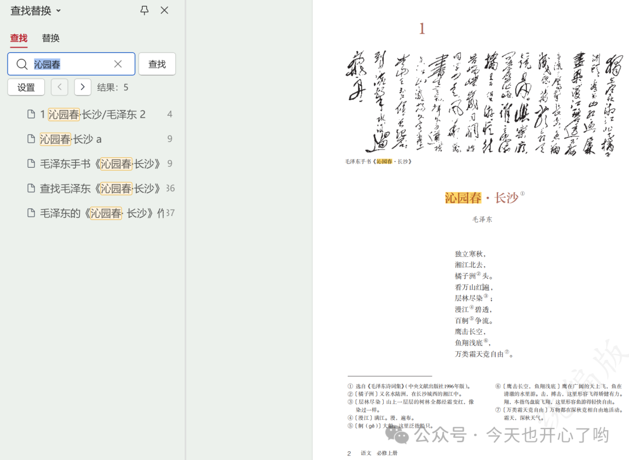Click footnote ① citing 《毛泽东诗词集》

coord(409,386)
